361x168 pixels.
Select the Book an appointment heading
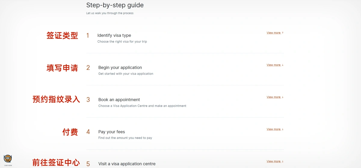[x=119, y=100]
